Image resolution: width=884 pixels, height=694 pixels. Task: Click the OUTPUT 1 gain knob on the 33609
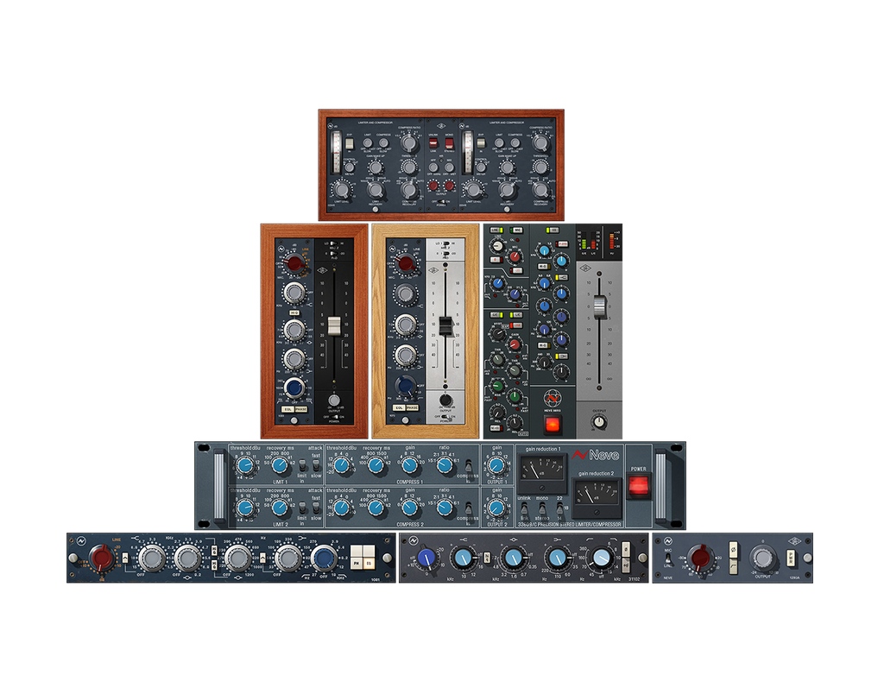(496, 466)
